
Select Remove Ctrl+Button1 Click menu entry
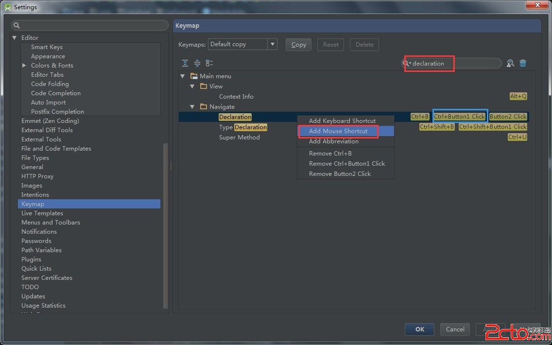click(346, 164)
